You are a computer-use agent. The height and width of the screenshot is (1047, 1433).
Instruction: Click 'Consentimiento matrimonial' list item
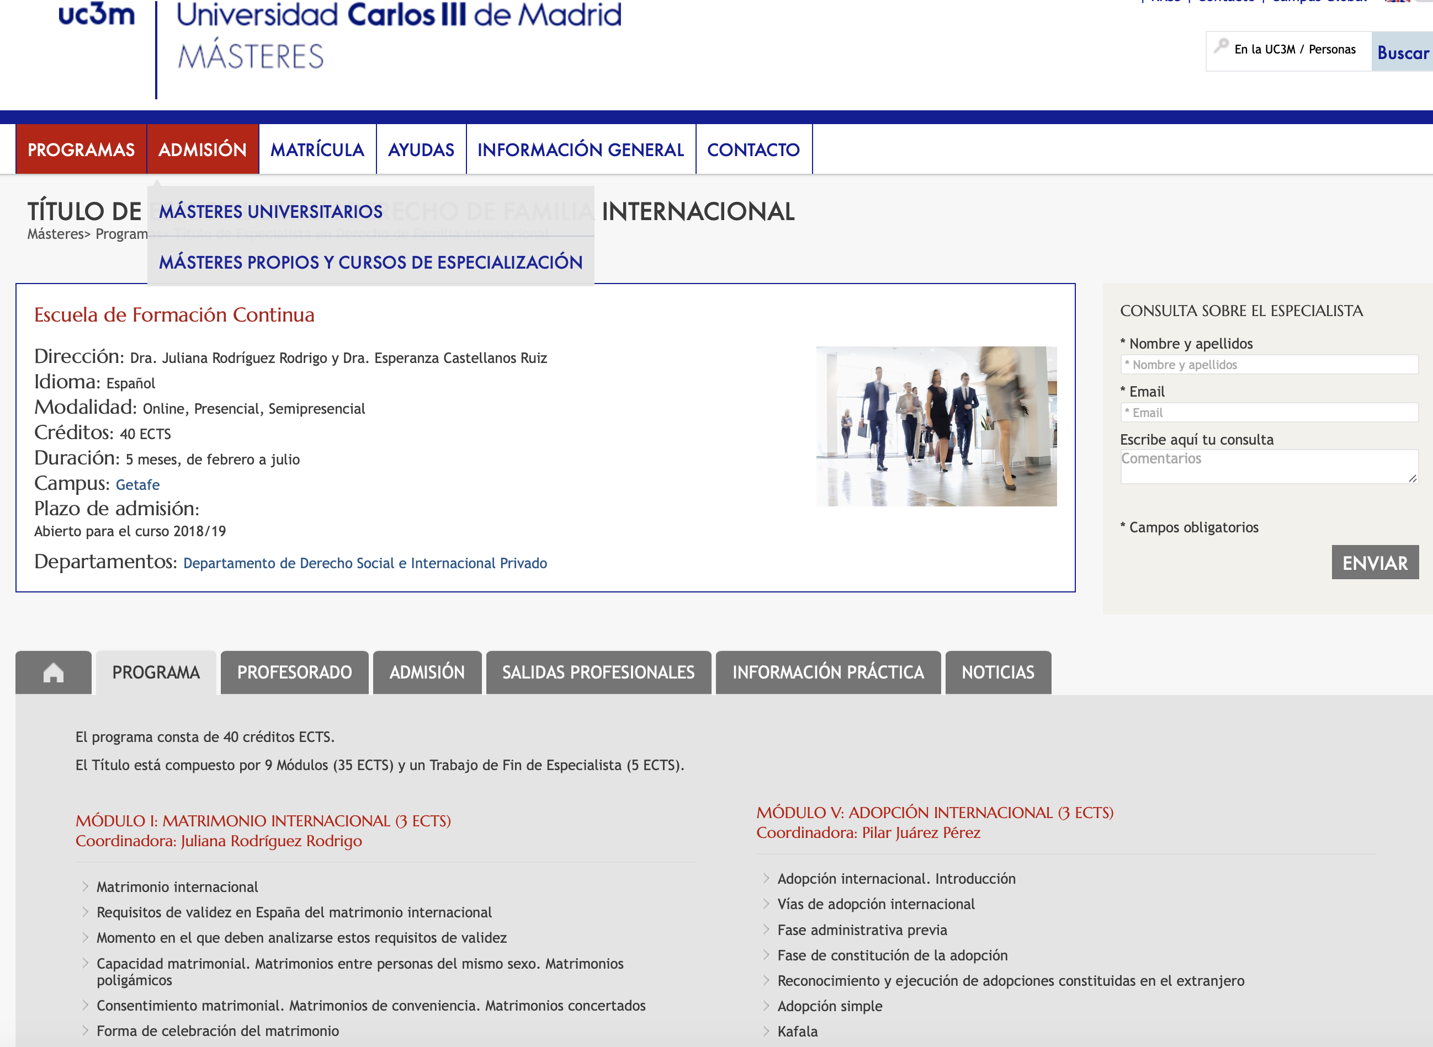(371, 1006)
